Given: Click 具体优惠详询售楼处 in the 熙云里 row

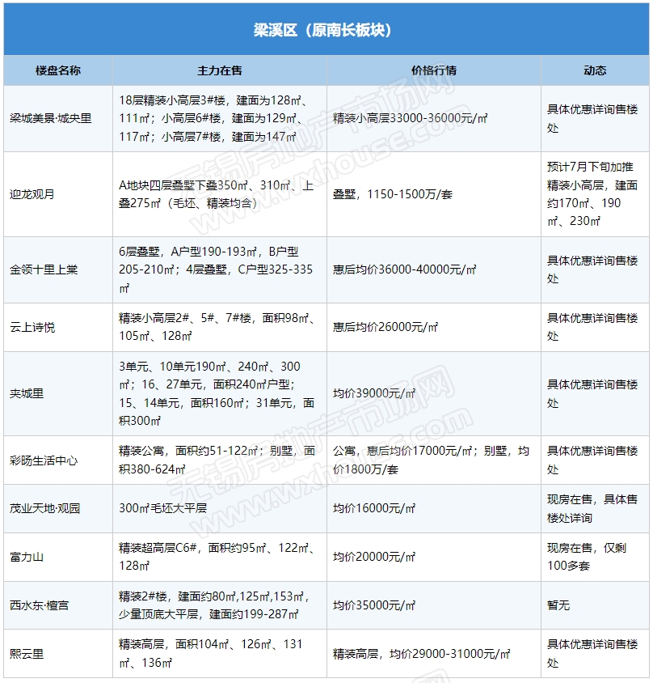Looking at the screenshot, I should 592,653.
